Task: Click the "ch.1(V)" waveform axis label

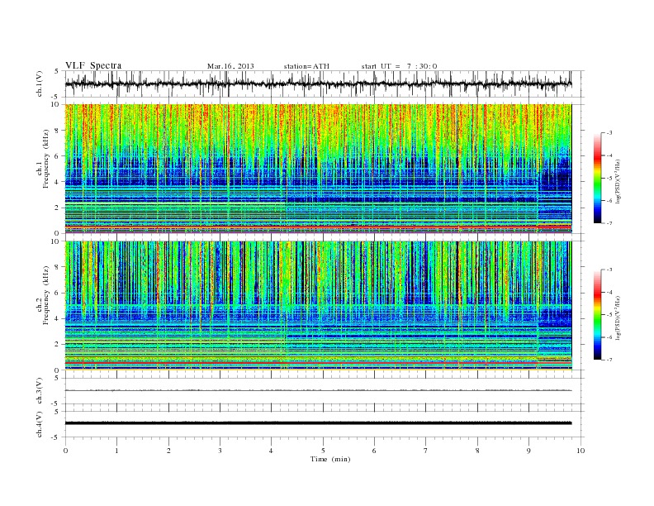Action: pos(39,84)
